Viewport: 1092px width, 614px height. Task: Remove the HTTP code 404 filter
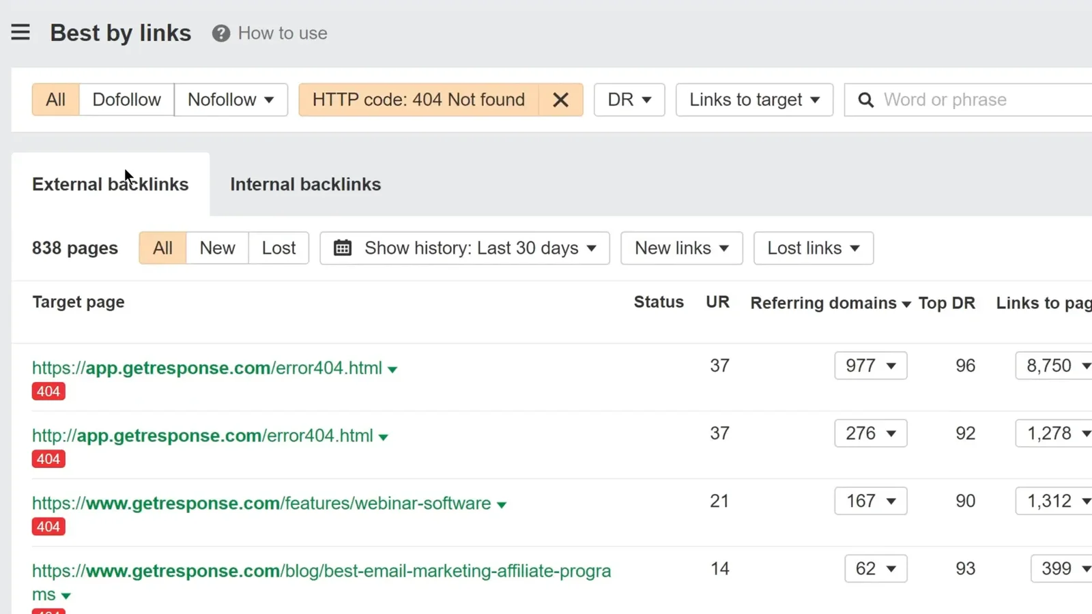[560, 100]
